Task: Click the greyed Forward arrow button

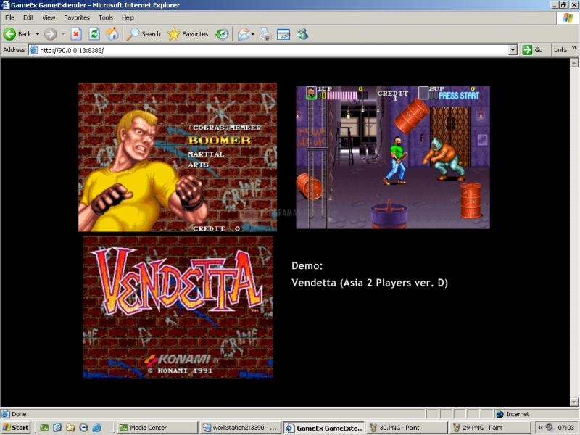Action: [x=50, y=34]
